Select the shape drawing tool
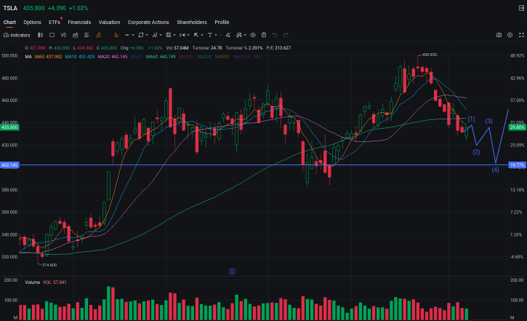 click(141, 35)
